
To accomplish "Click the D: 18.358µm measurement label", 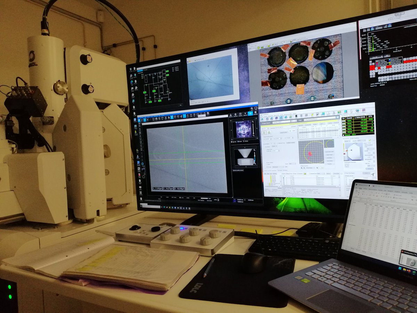I will [x=179, y=188].
